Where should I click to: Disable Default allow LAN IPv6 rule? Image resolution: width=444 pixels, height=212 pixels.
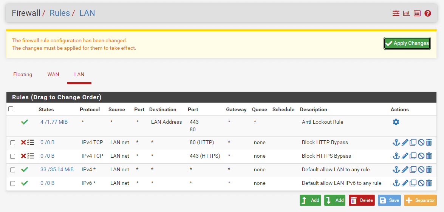tap(421, 183)
